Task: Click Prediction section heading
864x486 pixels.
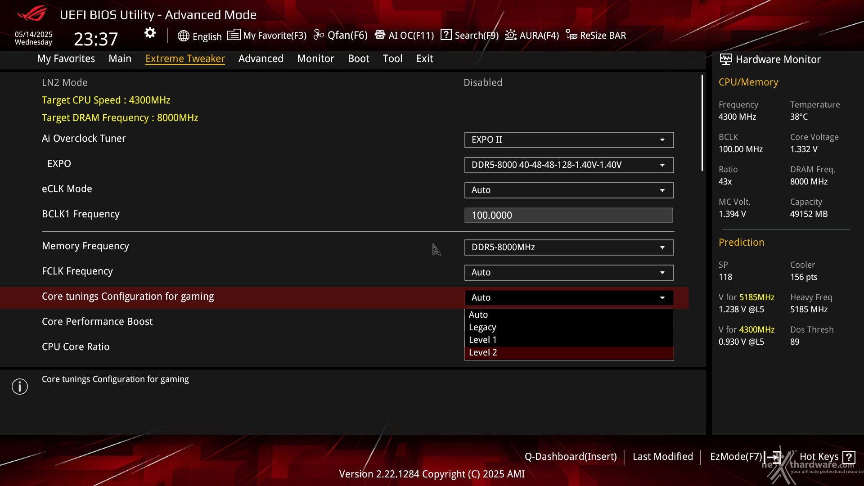Action: 741,243
